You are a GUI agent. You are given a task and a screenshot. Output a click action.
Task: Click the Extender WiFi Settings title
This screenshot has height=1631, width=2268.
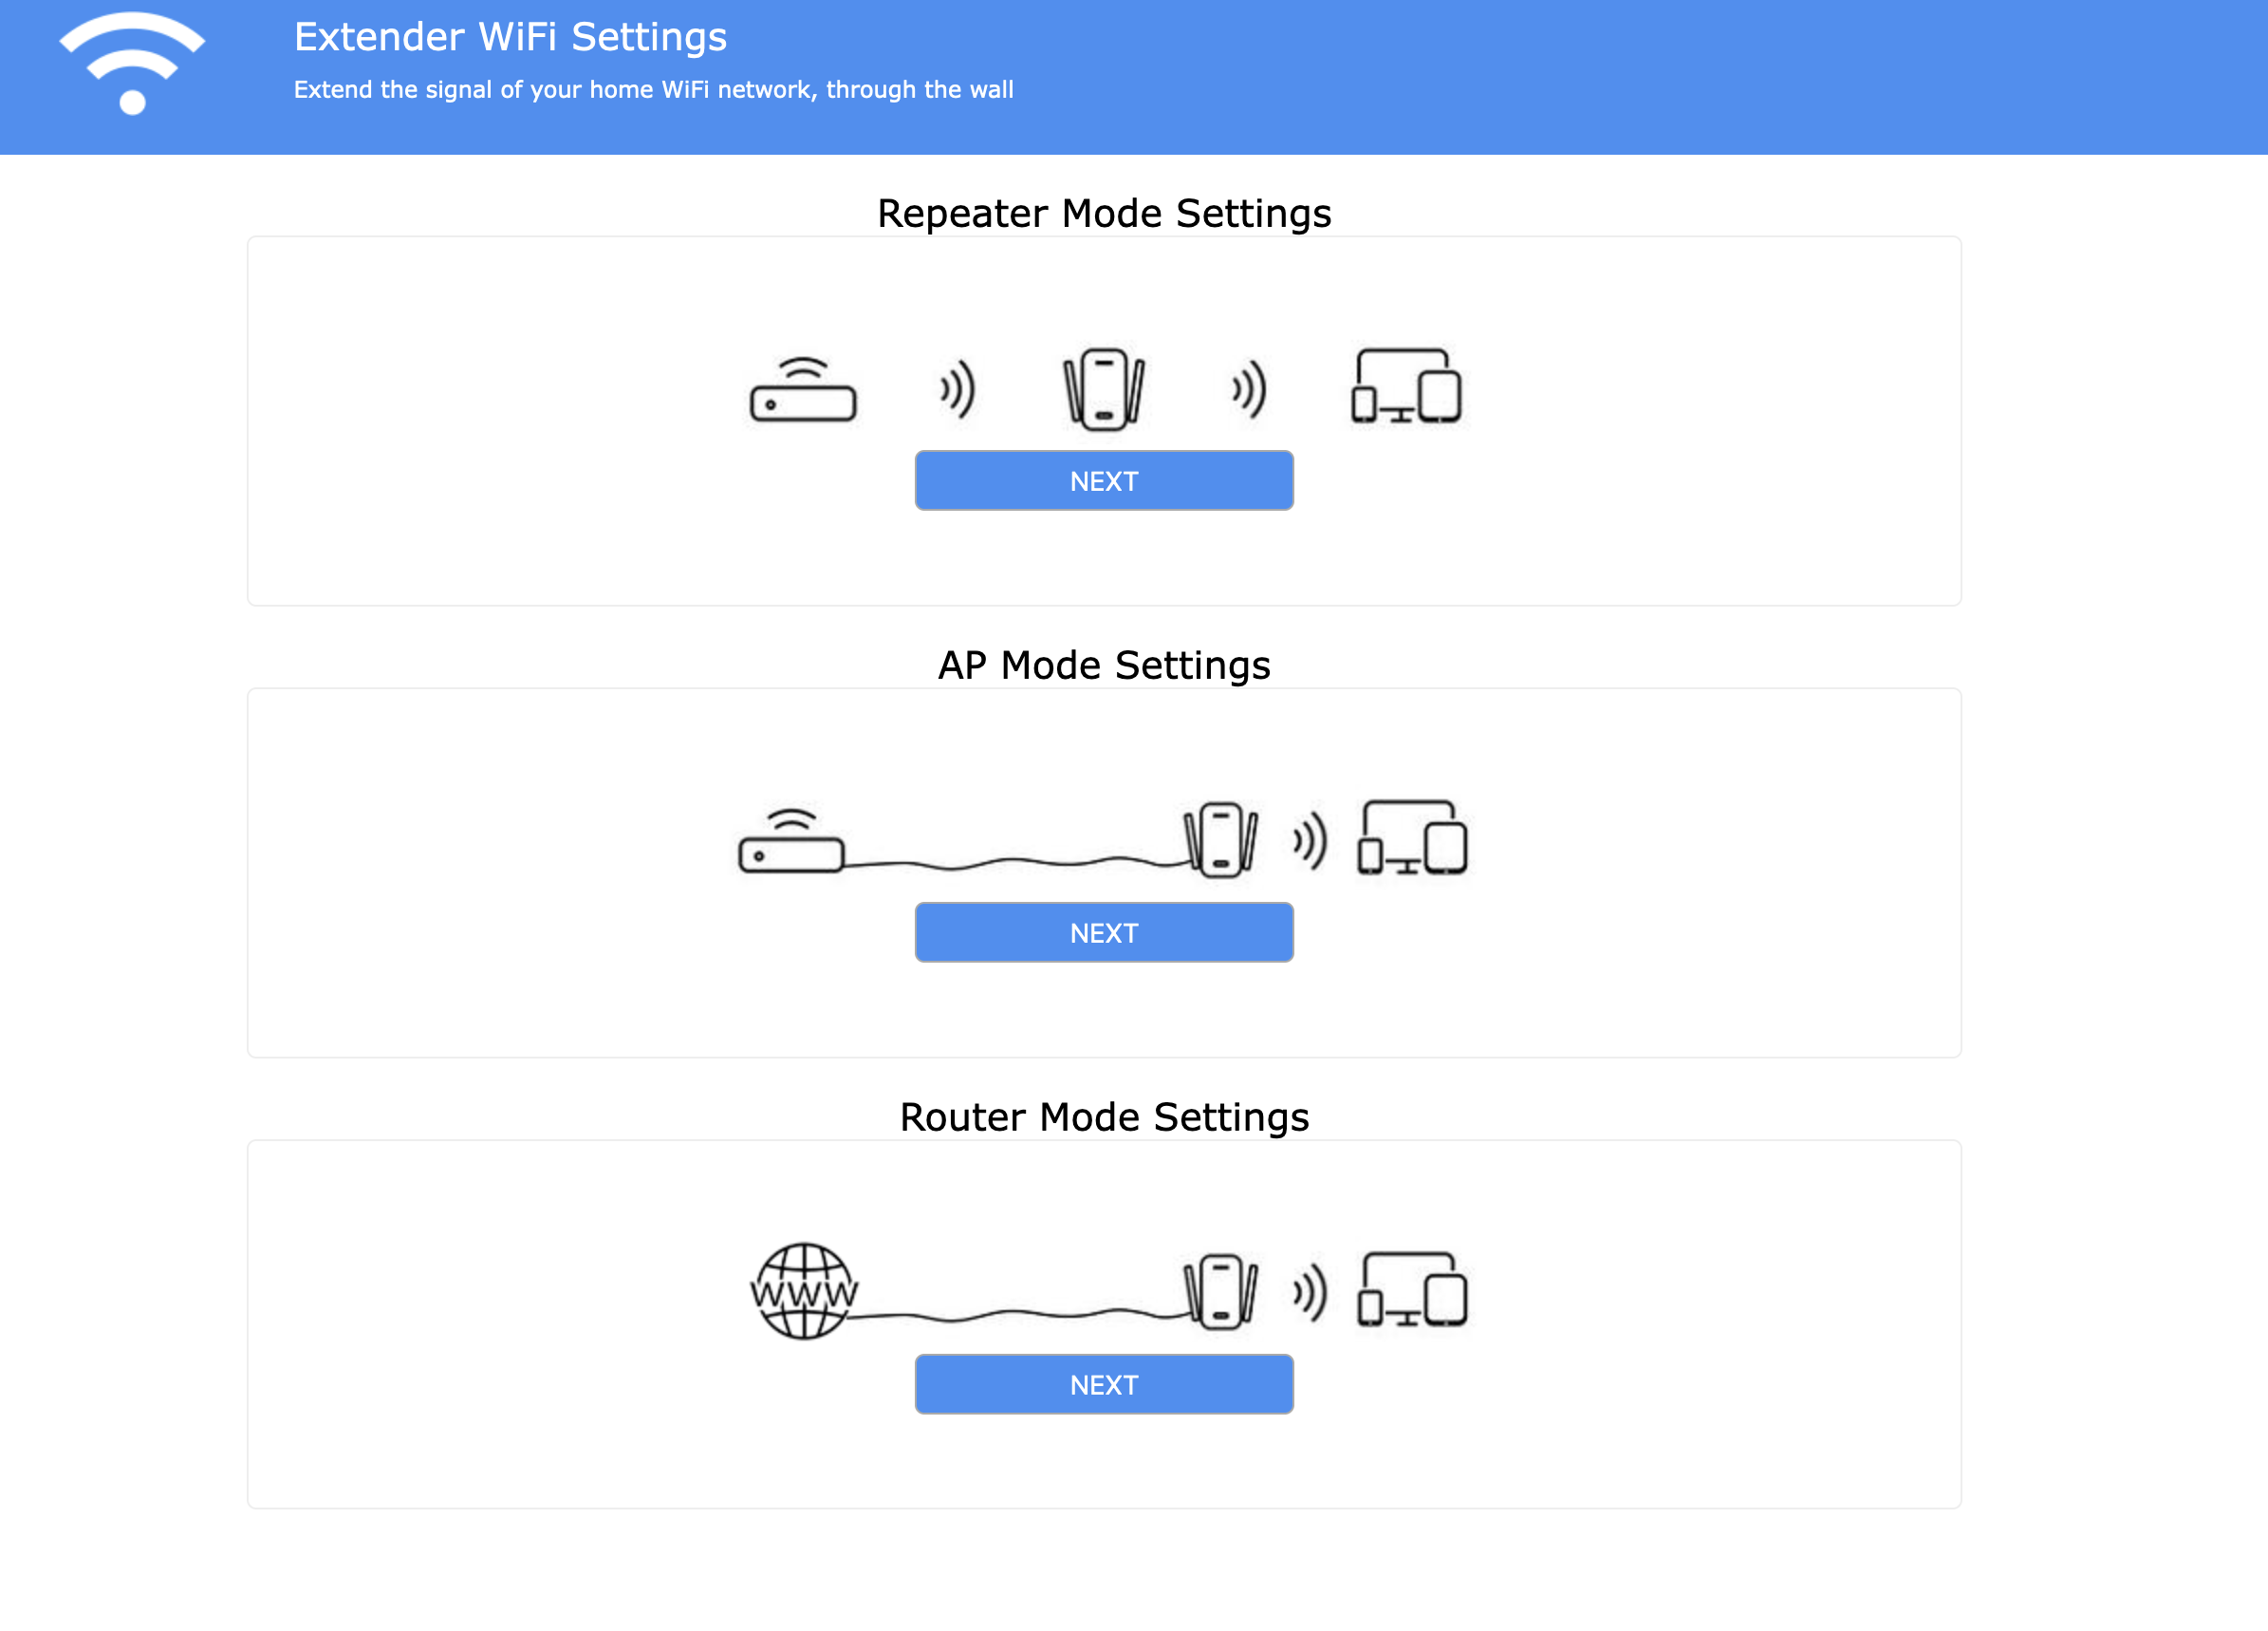(x=510, y=37)
